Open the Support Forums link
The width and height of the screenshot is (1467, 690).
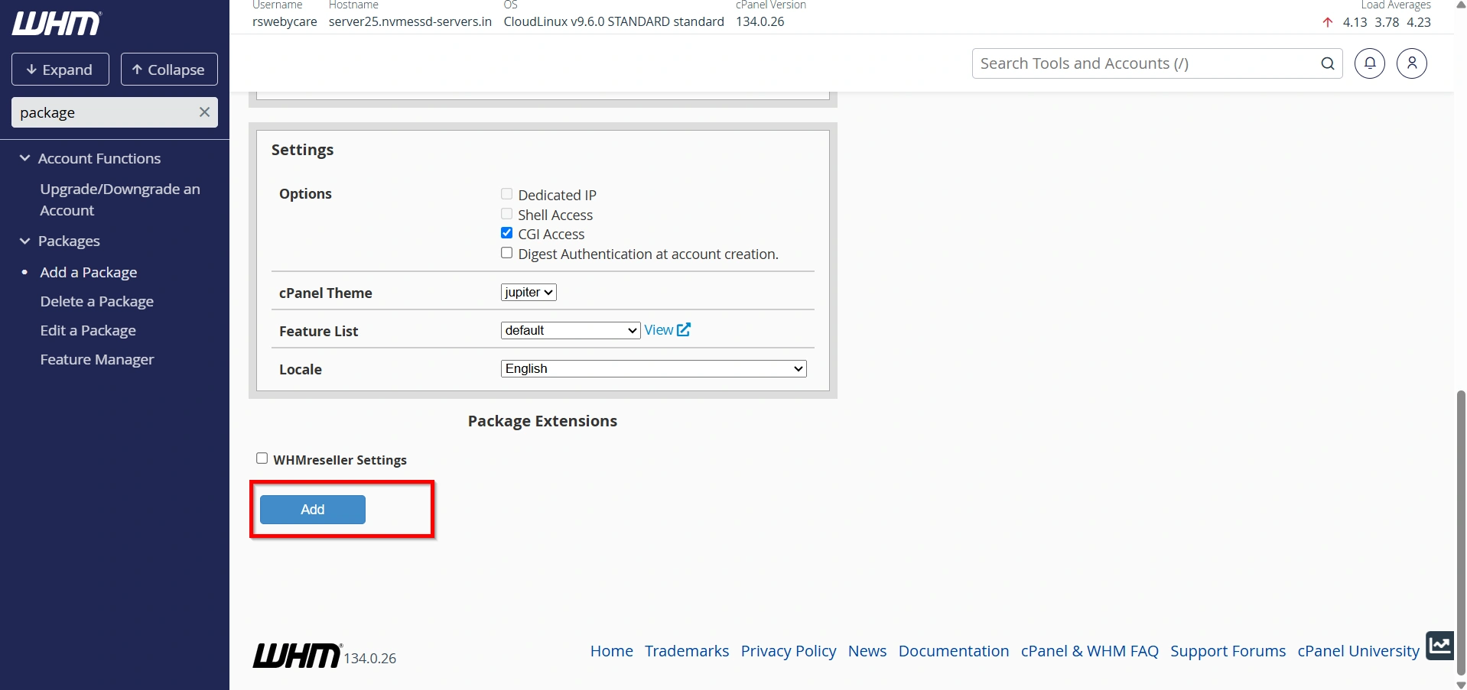[x=1228, y=651]
